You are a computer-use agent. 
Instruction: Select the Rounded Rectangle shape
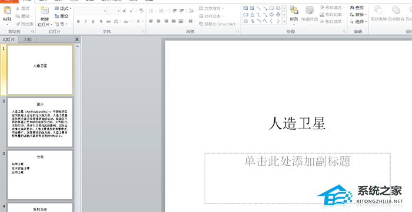tap(245, 15)
